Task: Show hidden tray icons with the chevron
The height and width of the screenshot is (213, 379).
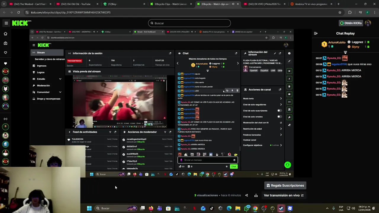Action: tap(327, 208)
